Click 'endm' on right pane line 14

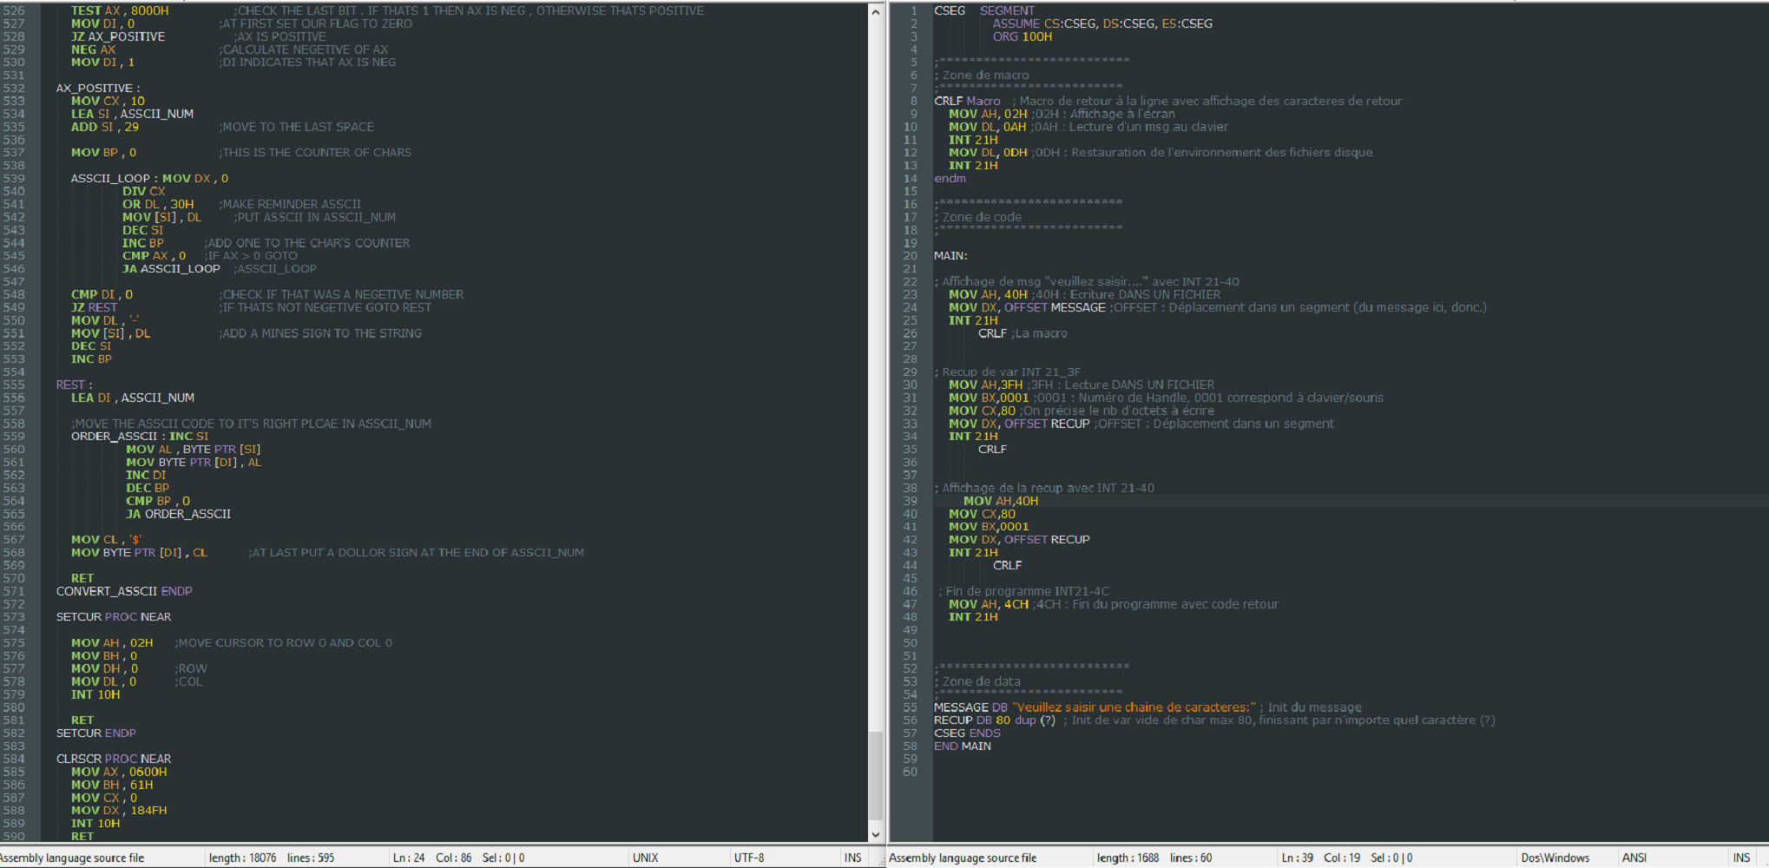pyautogui.click(x=950, y=178)
